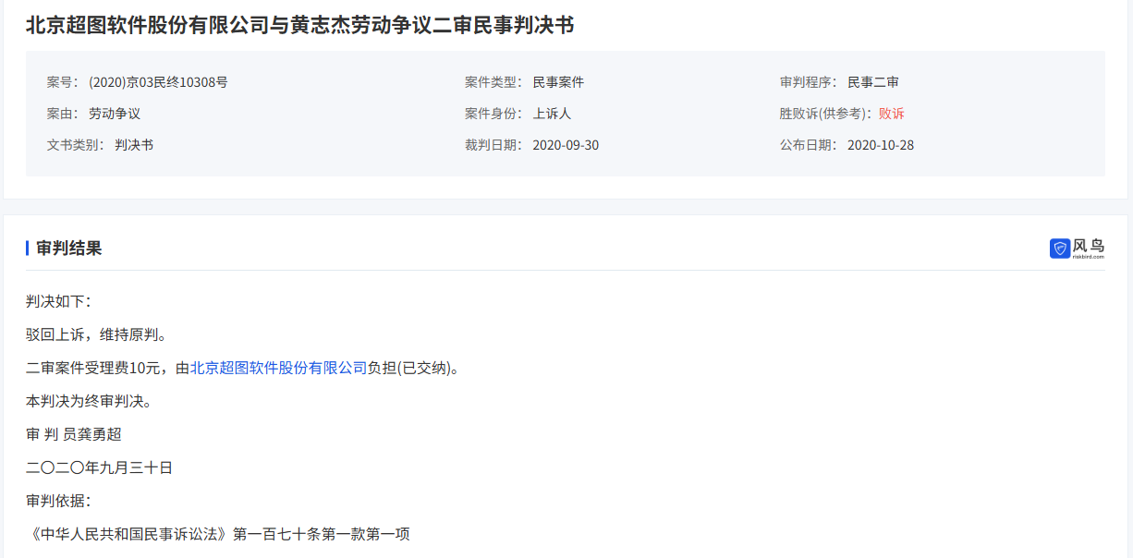Click the 案号: field label
Screen dimensions: 1133x558
(x=63, y=82)
